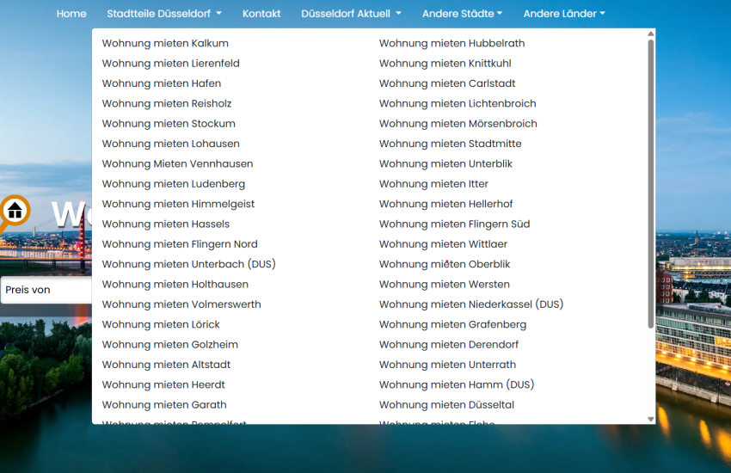The height and width of the screenshot is (473, 731).
Task: Click the Preis von input field
Action: click(x=46, y=291)
